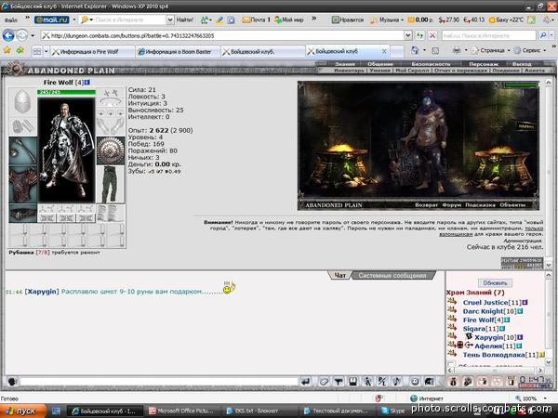The width and height of the screenshot is (558, 418).
Task: Switch to the Информация о Boom Baster tab
Action: pos(178,51)
